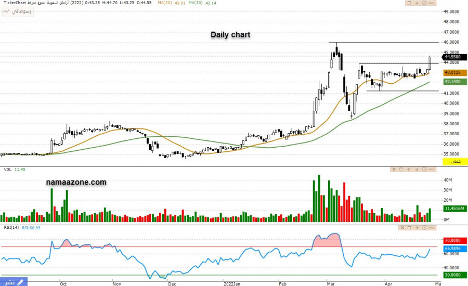
Task: Open more options in main price panel toolbar
Action: (x=431, y=3)
